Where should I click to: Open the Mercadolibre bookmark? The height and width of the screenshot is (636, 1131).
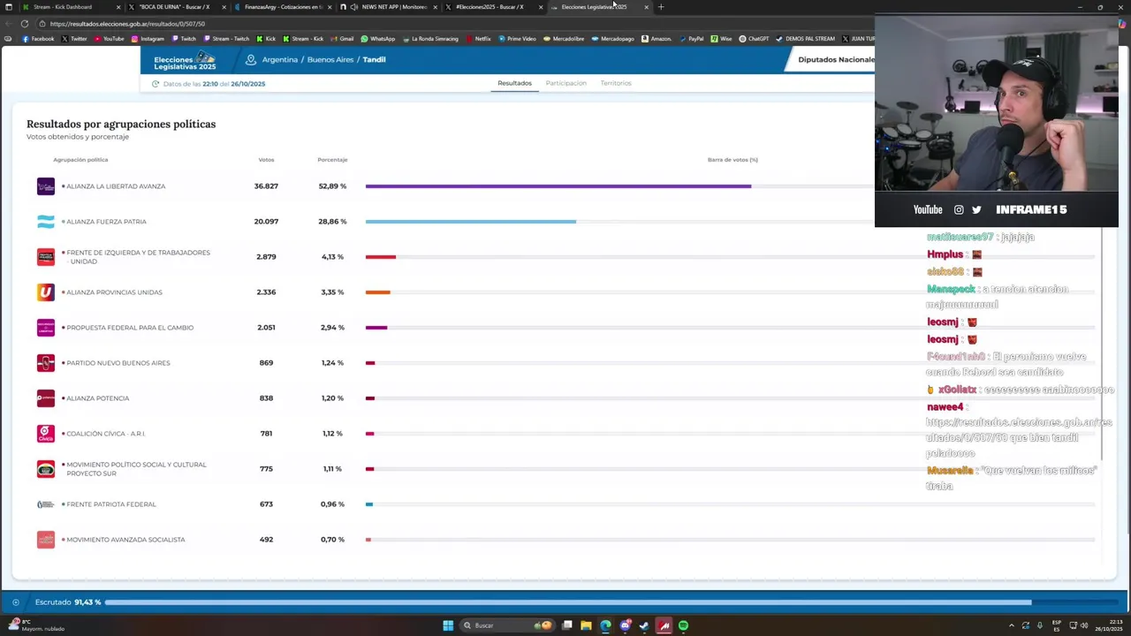564,39
